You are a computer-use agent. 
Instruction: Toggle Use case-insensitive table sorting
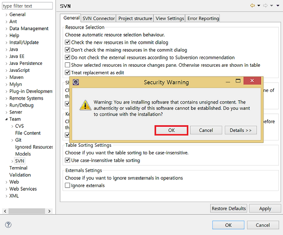[67, 160]
